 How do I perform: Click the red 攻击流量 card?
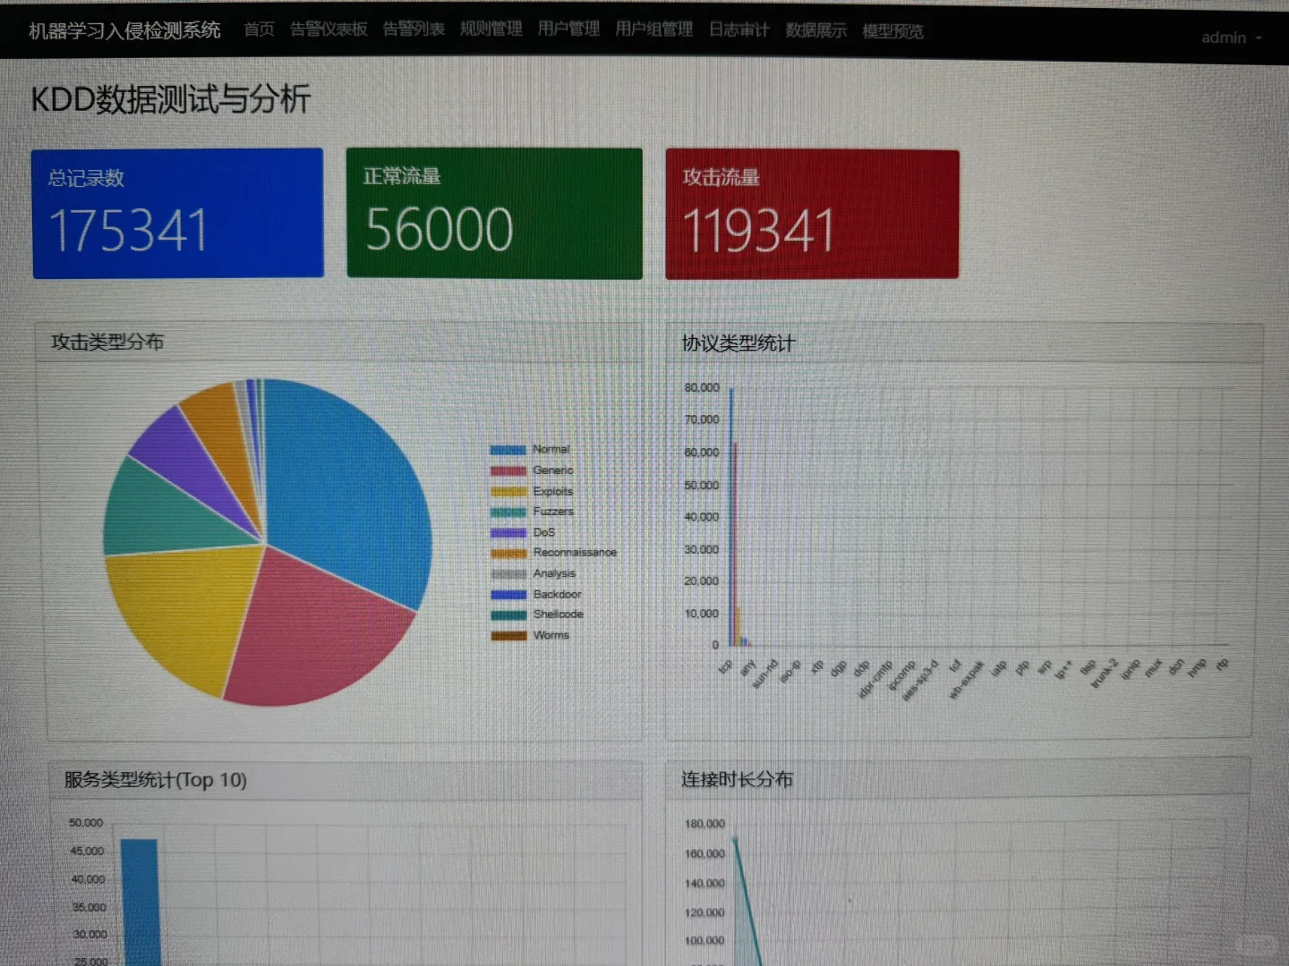[812, 215]
